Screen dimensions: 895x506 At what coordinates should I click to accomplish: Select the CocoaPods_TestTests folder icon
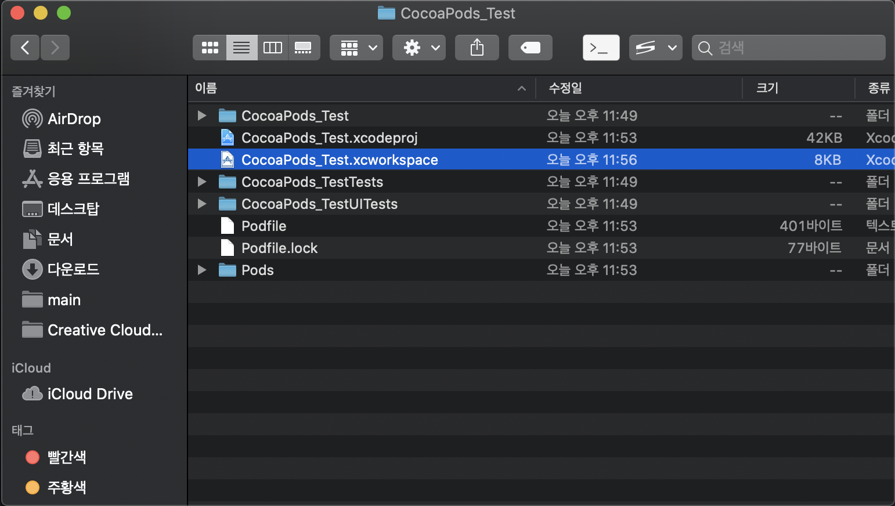pyautogui.click(x=228, y=182)
